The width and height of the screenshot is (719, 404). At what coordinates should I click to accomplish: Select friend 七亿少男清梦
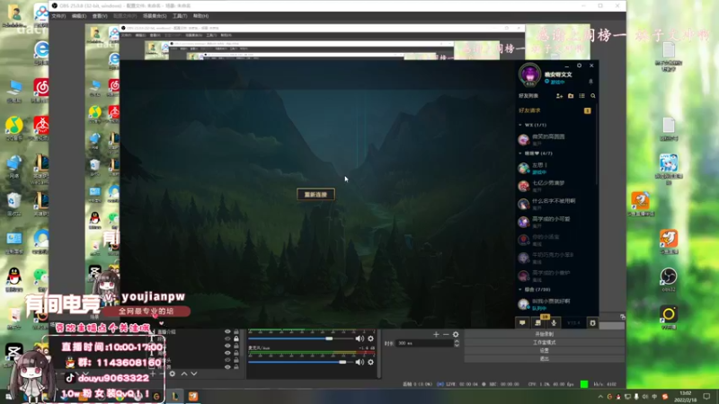point(555,186)
